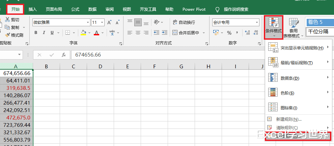
Task: Open the 微软雅黑 font name dropdown
Action: pos(88,22)
